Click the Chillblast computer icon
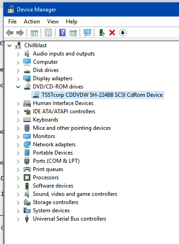179x244 pixels. (x=18, y=45)
